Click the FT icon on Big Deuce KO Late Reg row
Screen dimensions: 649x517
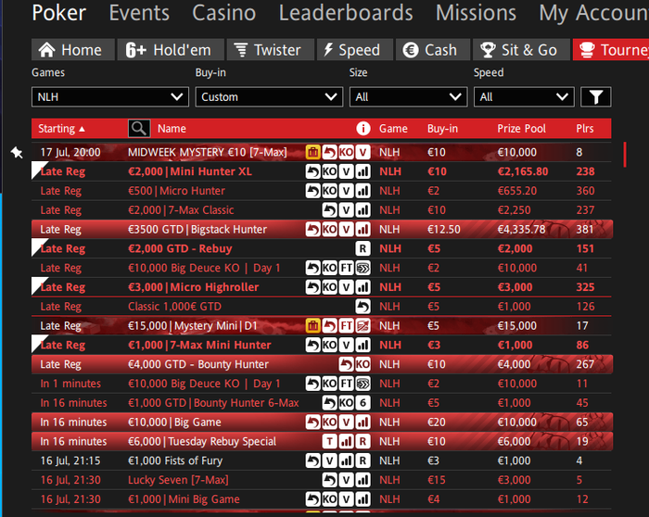tap(346, 268)
